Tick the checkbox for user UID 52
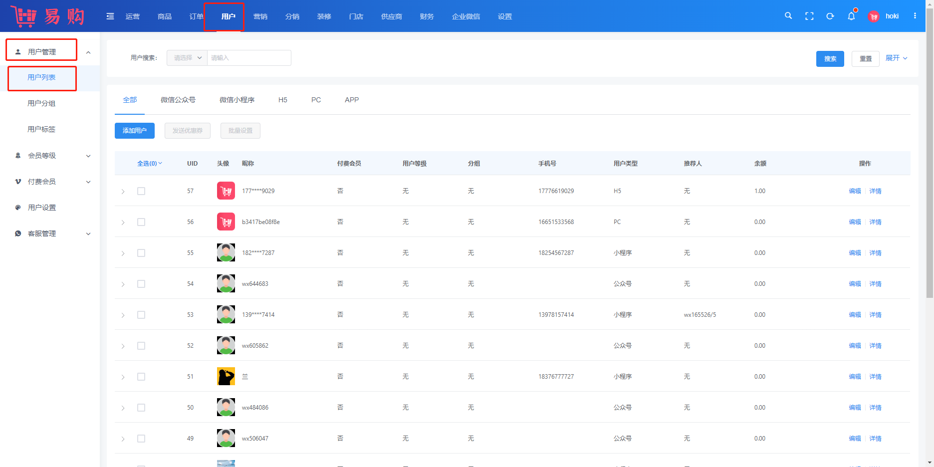 click(141, 346)
